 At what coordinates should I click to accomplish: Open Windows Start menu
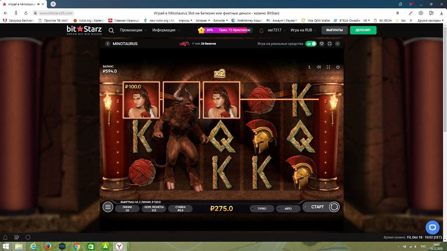(x=6, y=246)
